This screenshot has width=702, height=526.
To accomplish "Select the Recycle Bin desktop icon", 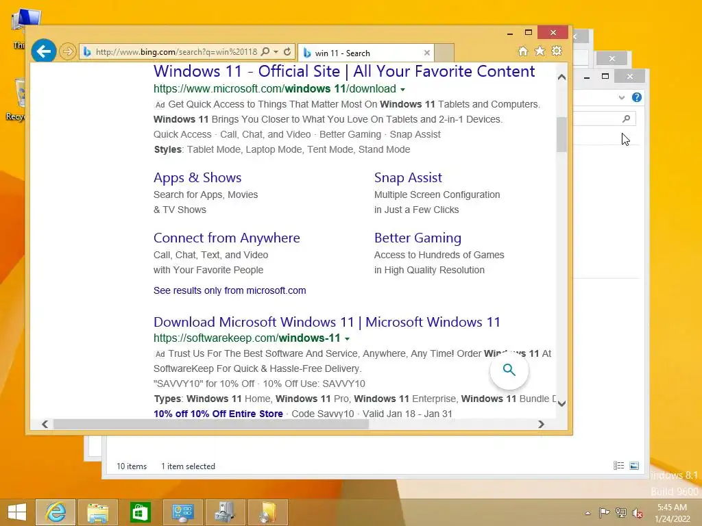I will pos(16,99).
